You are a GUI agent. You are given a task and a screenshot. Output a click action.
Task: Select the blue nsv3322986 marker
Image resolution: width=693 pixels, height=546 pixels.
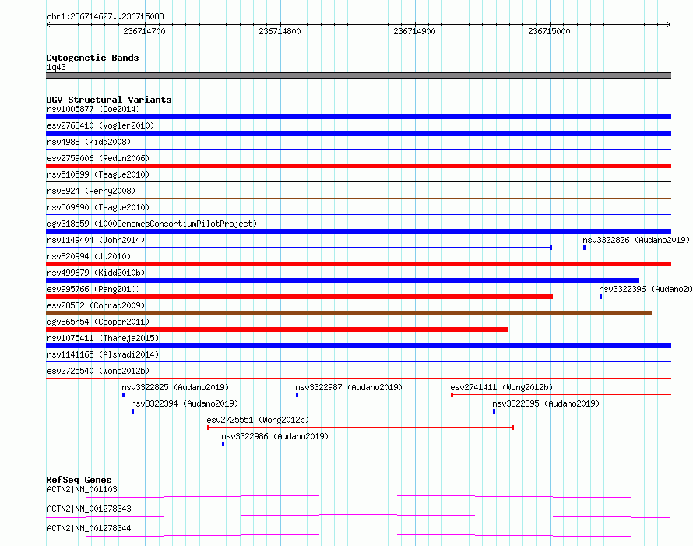click(223, 444)
